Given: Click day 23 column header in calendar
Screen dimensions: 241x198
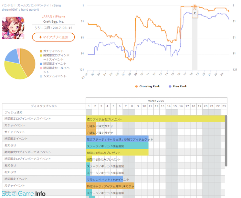Looking at the screenshot, I should pyautogui.click(x=224, y=106).
